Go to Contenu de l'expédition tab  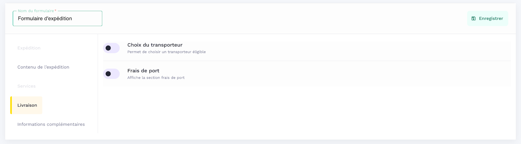(x=43, y=67)
